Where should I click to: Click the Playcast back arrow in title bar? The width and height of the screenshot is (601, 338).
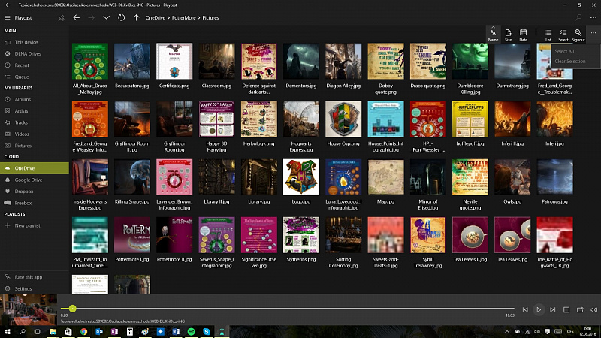coord(8,5)
